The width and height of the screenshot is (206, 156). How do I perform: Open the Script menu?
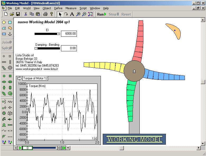(83, 8)
